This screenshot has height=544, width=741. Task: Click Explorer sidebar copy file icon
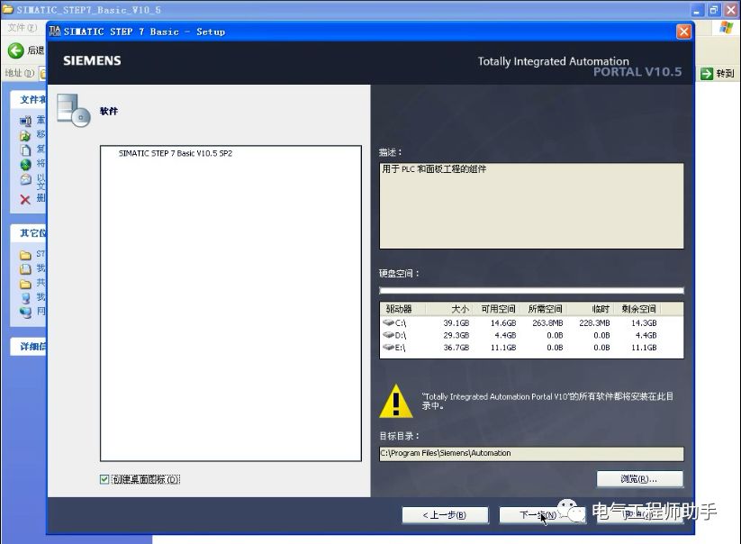[x=25, y=150]
